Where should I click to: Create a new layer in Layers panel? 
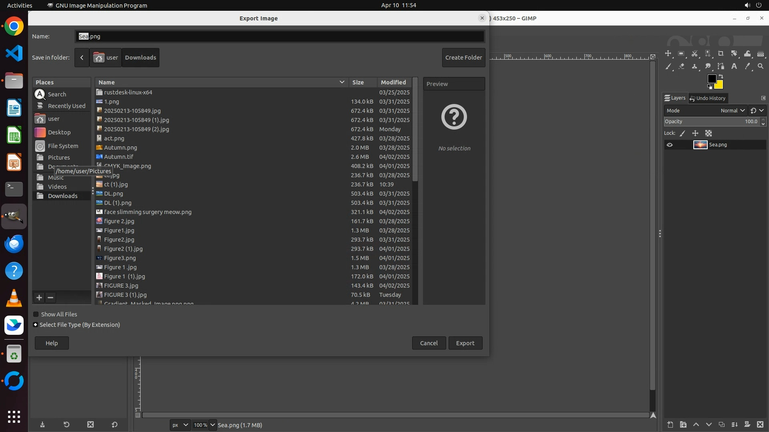point(670,424)
